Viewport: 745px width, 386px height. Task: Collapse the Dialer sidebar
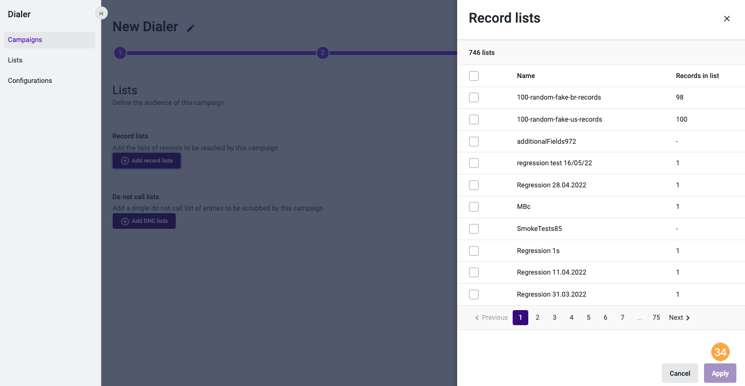pos(101,13)
